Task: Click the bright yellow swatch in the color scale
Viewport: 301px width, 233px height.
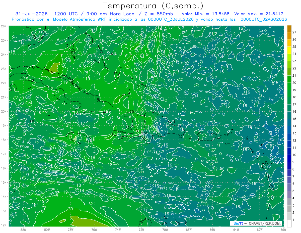Action: 289,50
